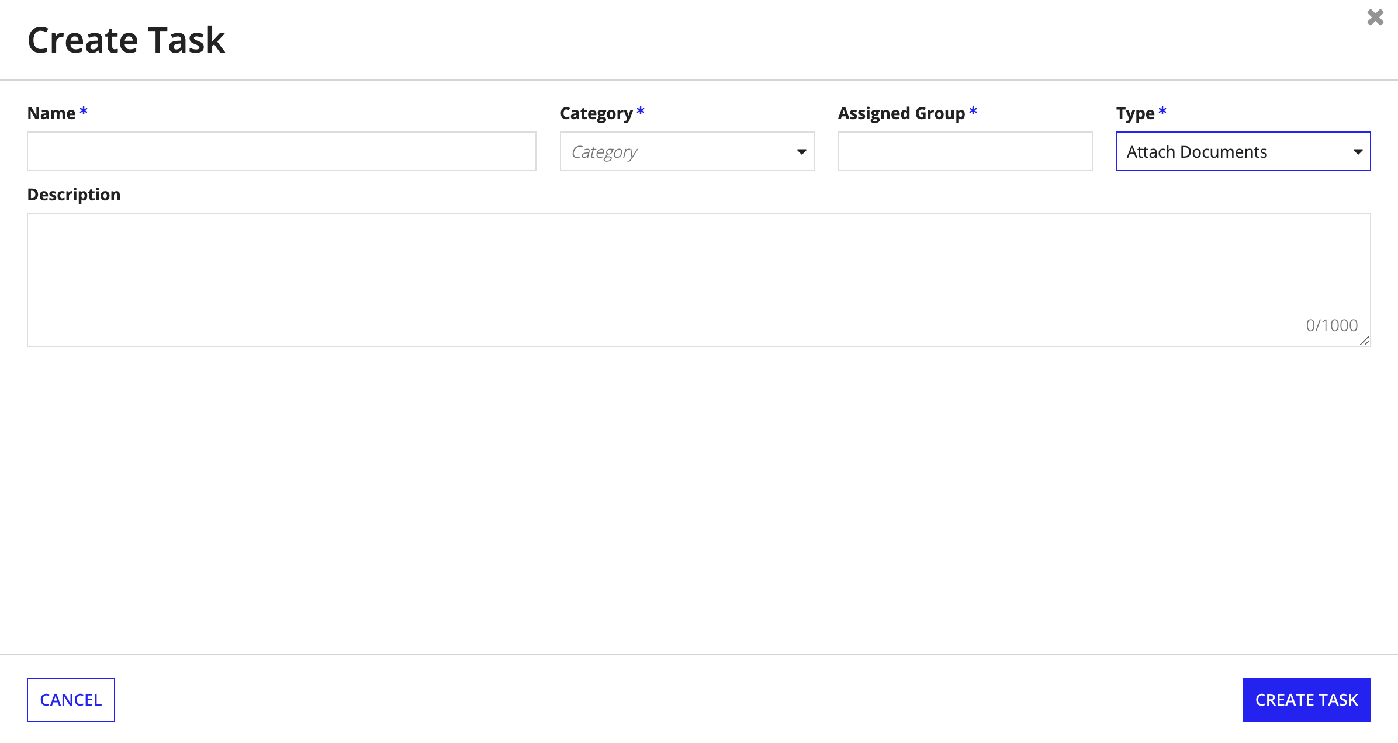This screenshot has height=743, width=1398.
Task: Click the close icon in top right
Action: pos(1377,18)
